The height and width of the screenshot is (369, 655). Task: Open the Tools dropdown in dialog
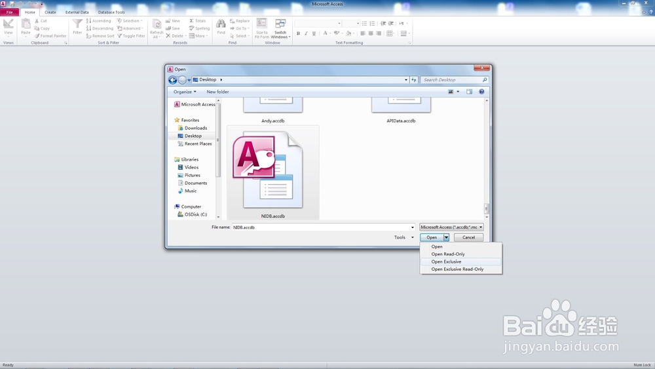(403, 237)
